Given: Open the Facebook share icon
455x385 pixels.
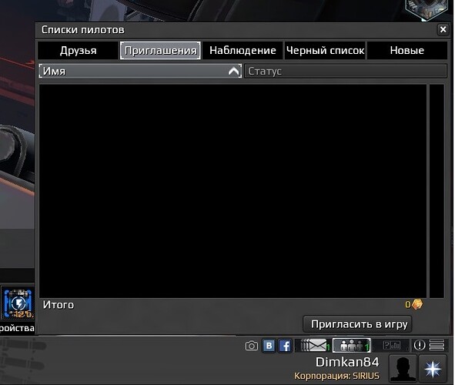Looking at the screenshot, I should pos(285,346).
